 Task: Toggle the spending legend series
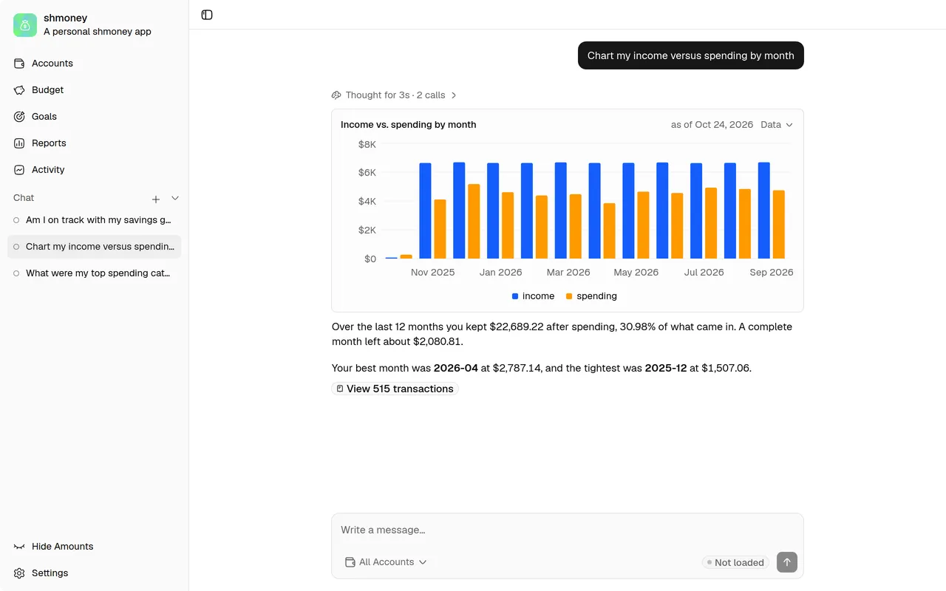point(591,296)
